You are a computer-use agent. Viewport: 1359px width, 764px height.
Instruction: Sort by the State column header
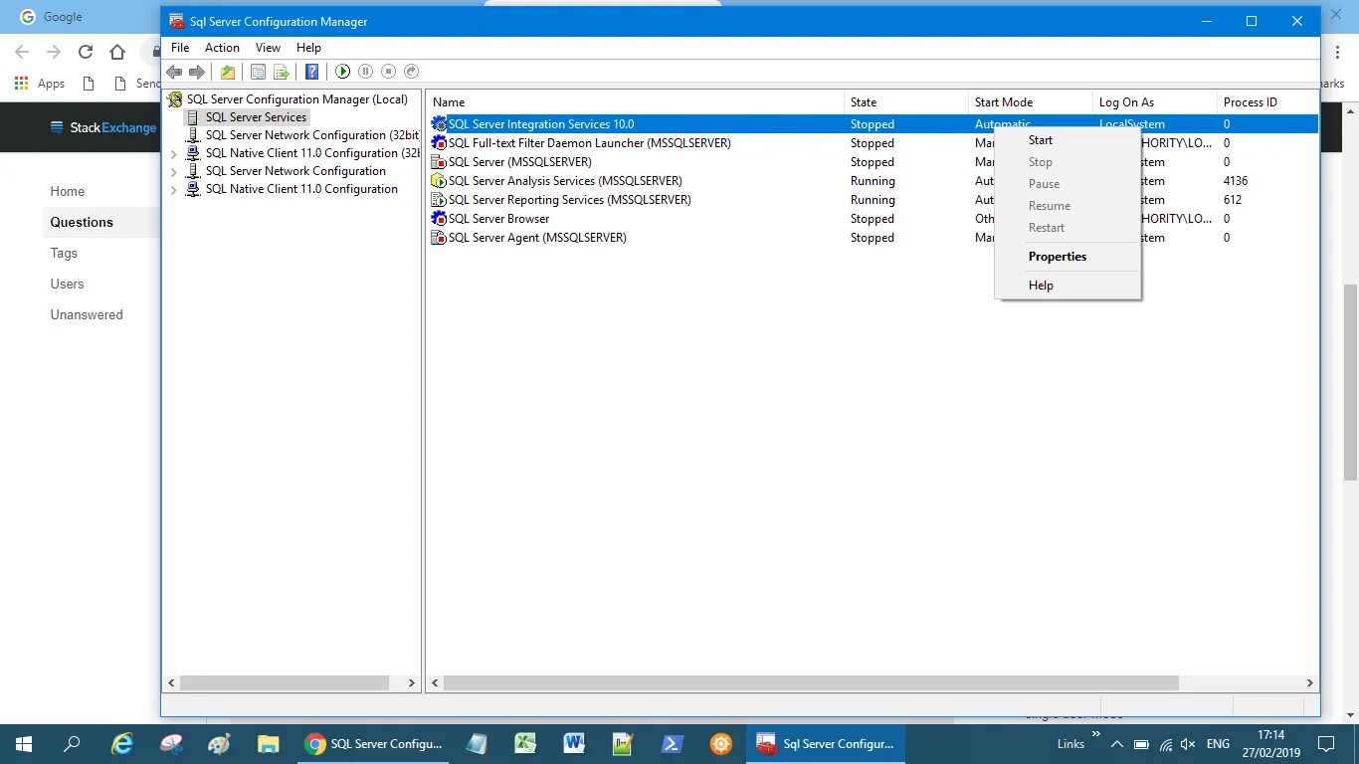(906, 102)
